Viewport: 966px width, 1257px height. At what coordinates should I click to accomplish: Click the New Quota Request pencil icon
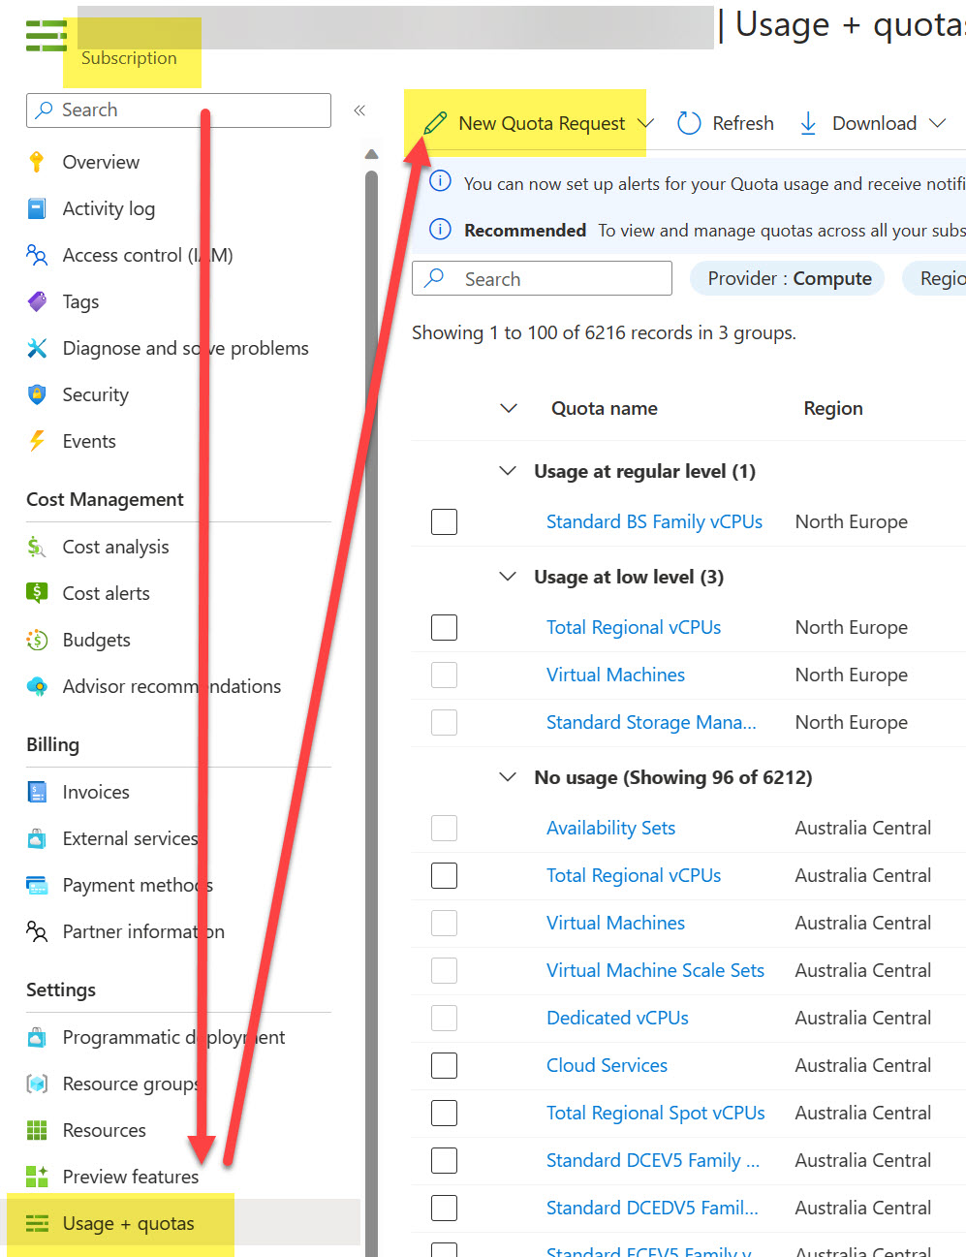tap(436, 122)
